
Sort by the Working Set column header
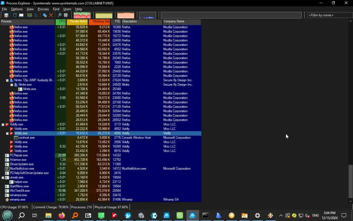[100, 22]
